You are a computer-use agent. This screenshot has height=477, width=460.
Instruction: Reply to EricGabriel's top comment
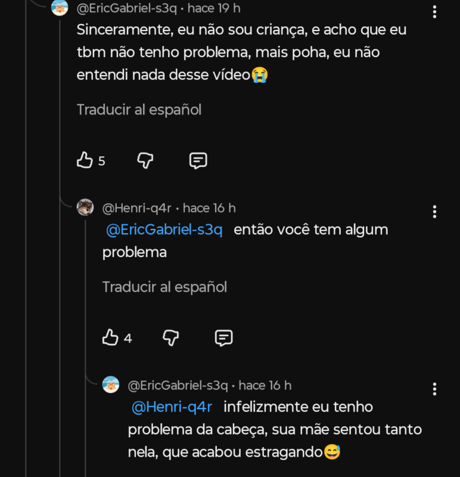click(198, 161)
